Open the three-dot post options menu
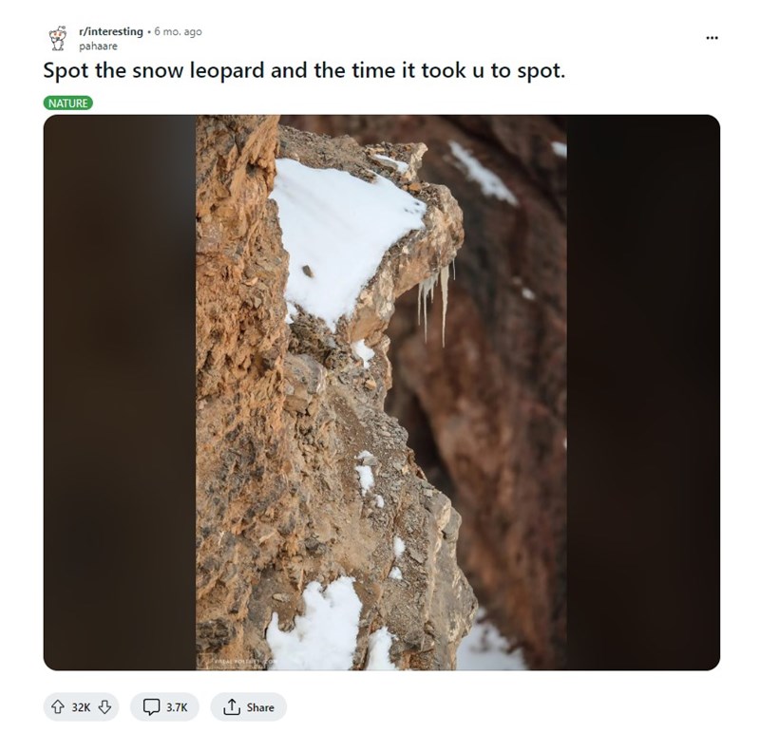This screenshot has height=733, width=760. pos(712,38)
